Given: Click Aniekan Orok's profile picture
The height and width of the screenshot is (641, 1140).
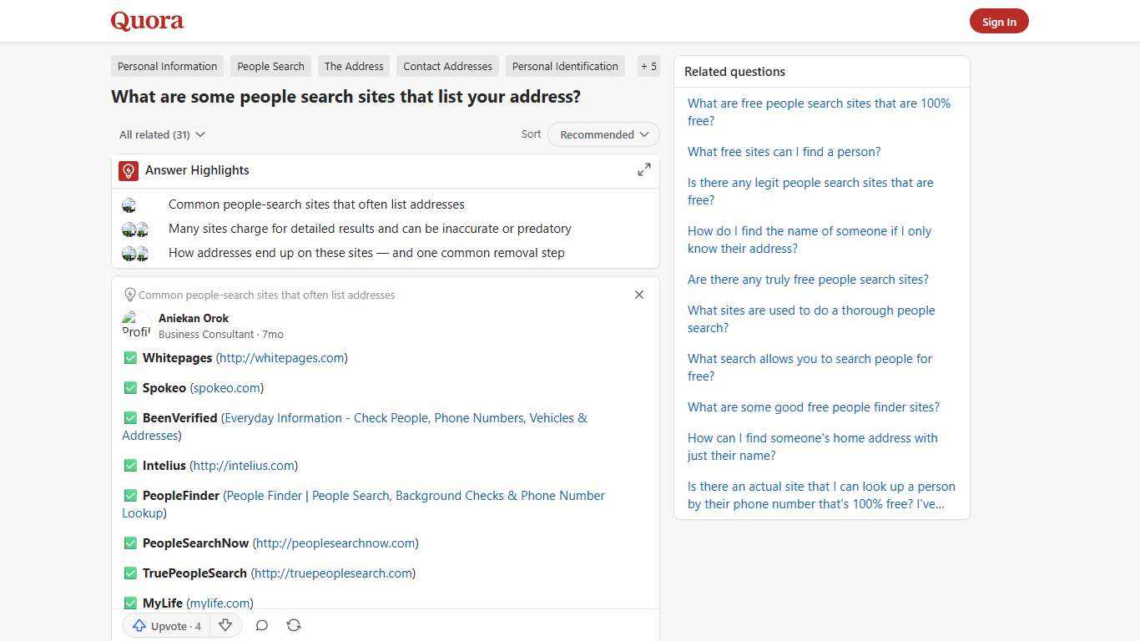Looking at the screenshot, I should coord(136,326).
